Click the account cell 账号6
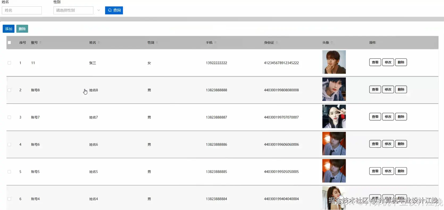Image resolution: width=444 pixels, height=210 pixels. [x=35, y=144]
